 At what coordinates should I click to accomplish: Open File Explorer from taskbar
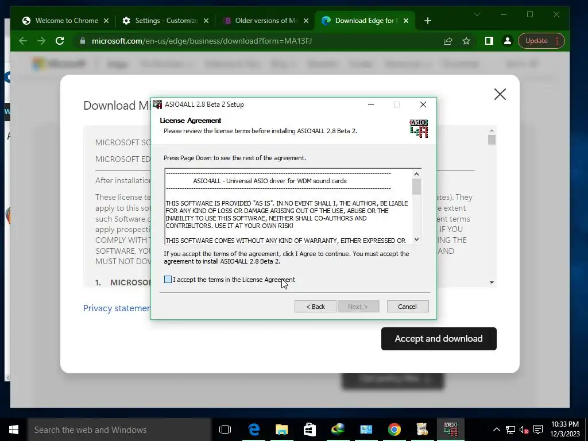click(x=281, y=430)
